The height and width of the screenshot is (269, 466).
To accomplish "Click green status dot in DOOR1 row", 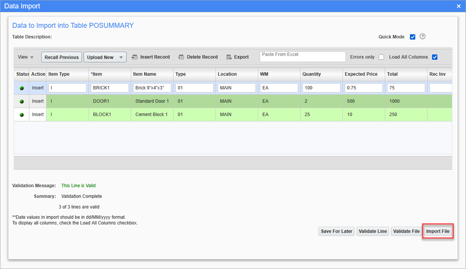I will 22,102.
